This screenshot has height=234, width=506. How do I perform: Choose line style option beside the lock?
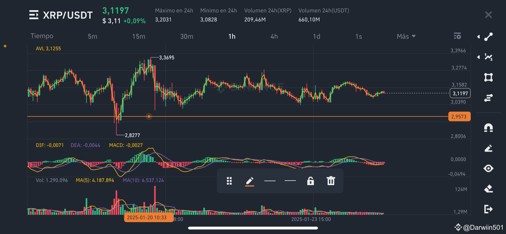290,181
